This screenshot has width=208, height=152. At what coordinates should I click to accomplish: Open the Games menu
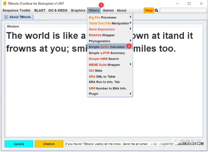click(108, 11)
